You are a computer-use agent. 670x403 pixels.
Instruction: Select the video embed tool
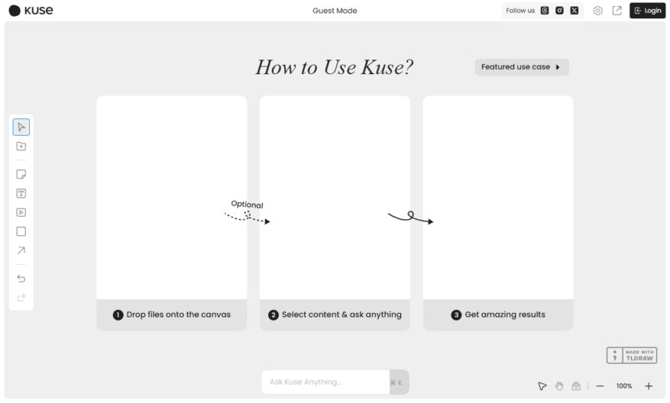(21, 212)
